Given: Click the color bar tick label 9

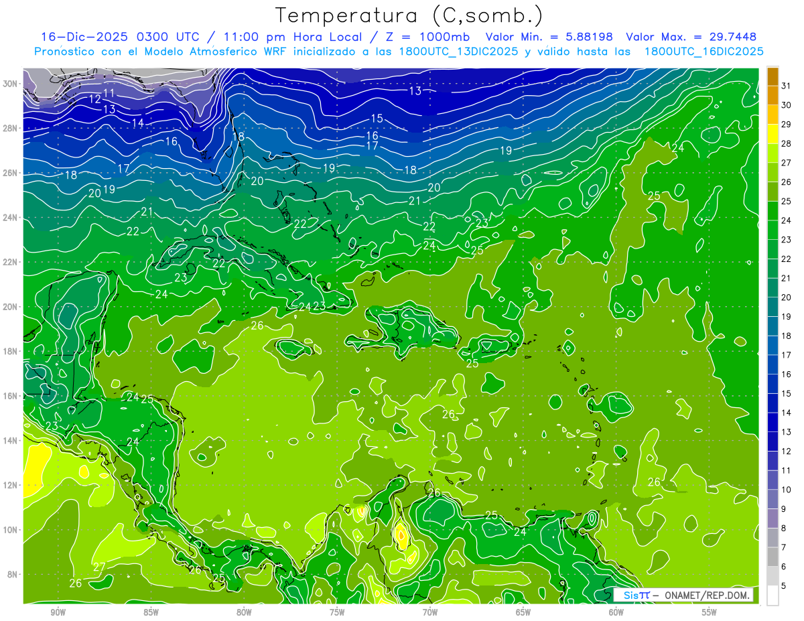Looking at the screenshot, I should click(x=784, y=509).
